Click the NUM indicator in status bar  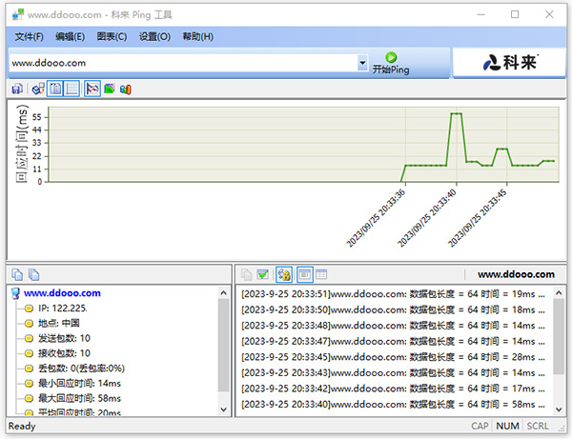pyautogui.click(x=507, y=426)
